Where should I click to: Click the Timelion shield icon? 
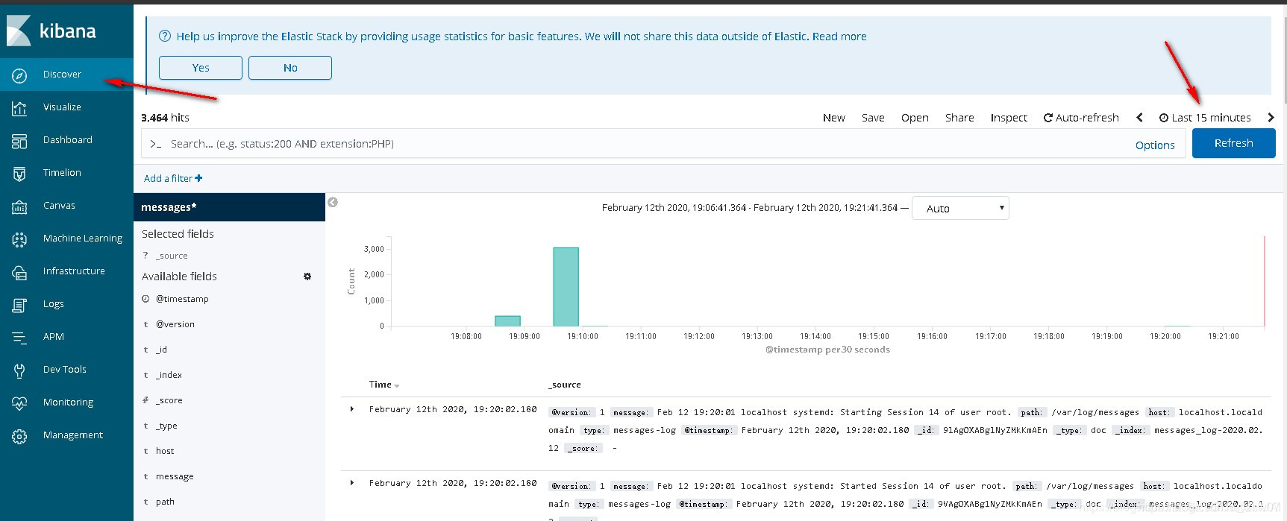[x=19, y=174]
